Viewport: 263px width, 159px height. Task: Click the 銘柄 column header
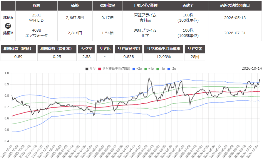pos(36,6)
